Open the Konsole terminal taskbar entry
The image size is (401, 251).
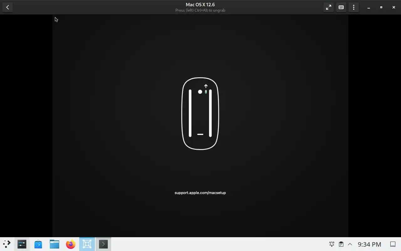(103, 244)
